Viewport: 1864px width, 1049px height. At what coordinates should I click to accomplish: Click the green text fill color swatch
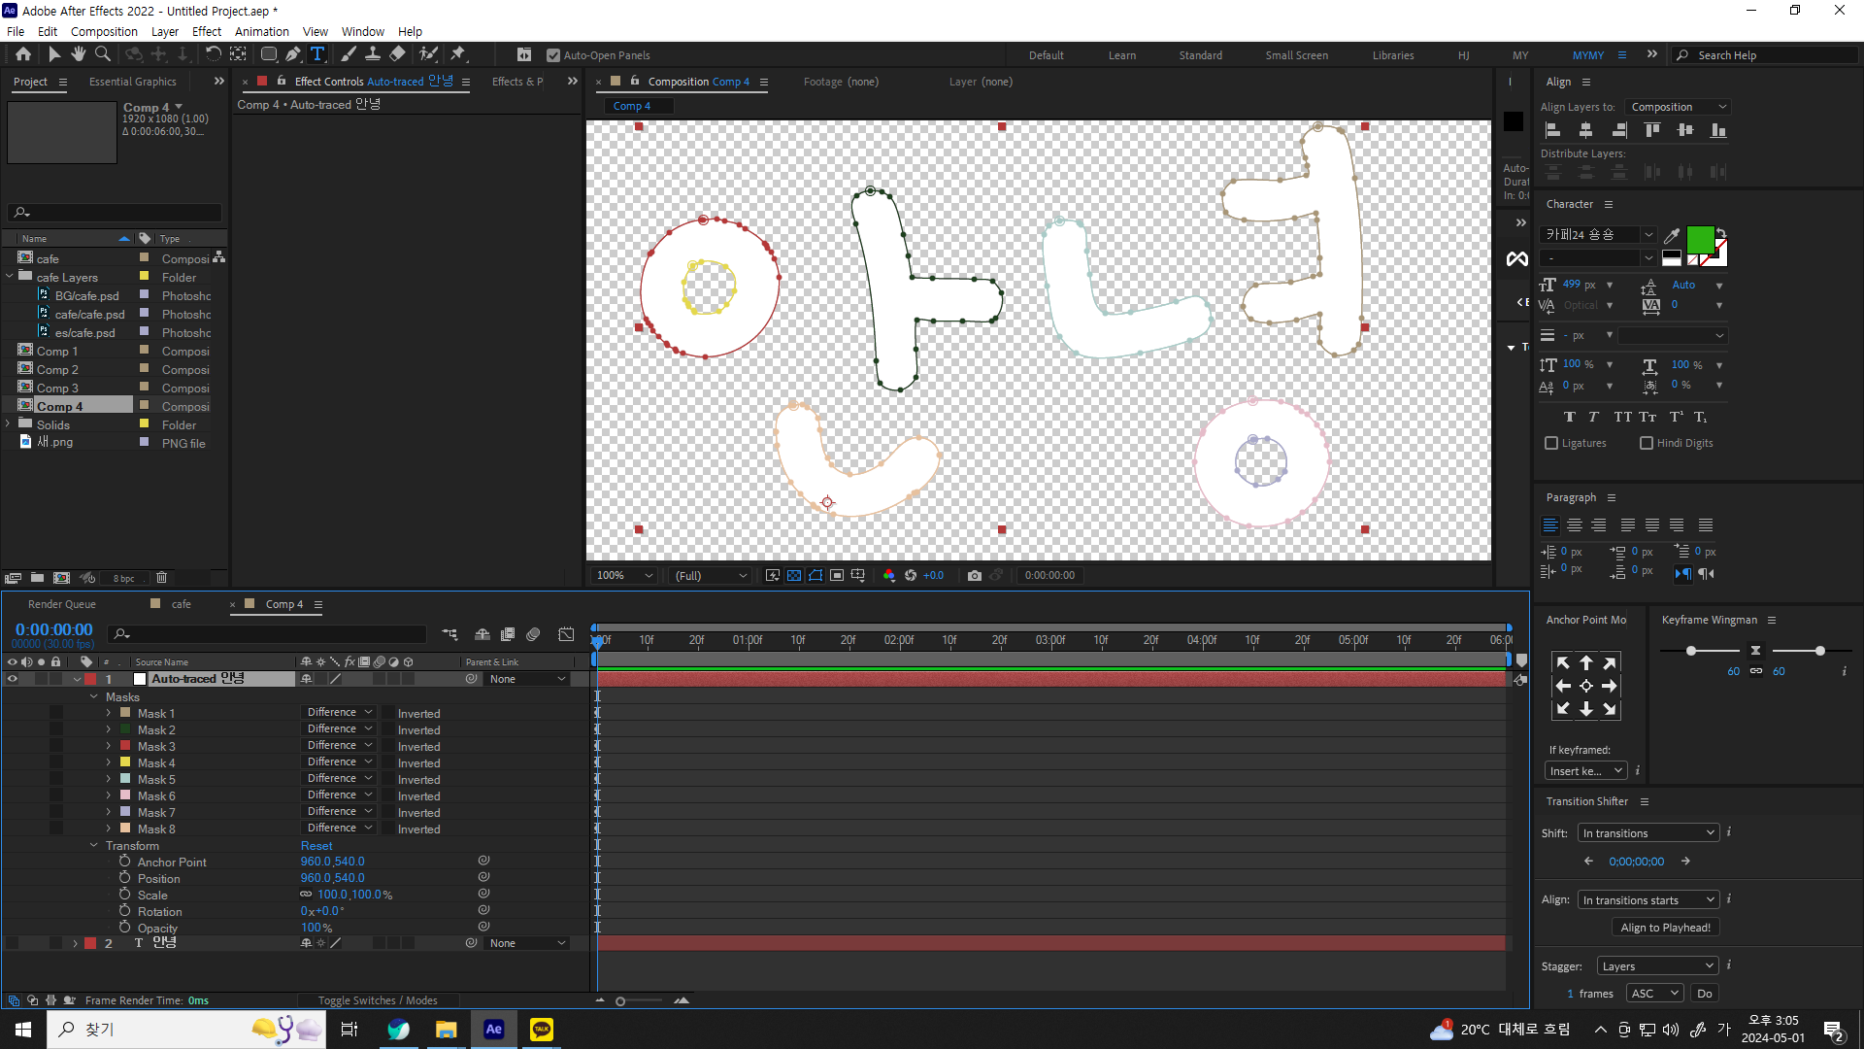[1700, 239]
